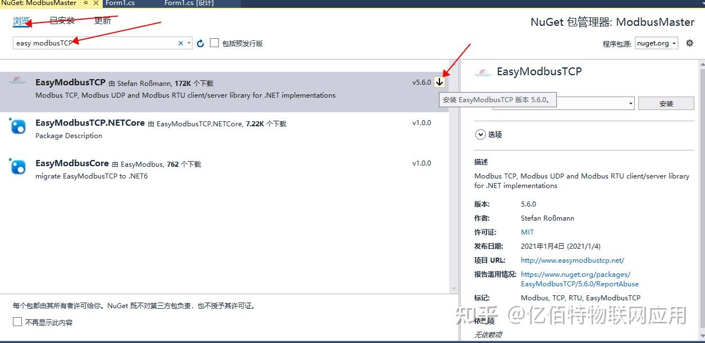Check 不再显示此内容 at bottom left
The image size is (705, 343).
point(16,322)
